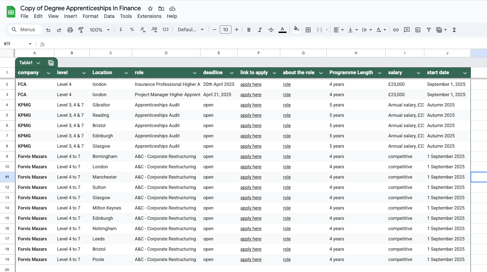Open name box dropdown arrow
Viewport: 487px width, 272px height.
(30, 44)
